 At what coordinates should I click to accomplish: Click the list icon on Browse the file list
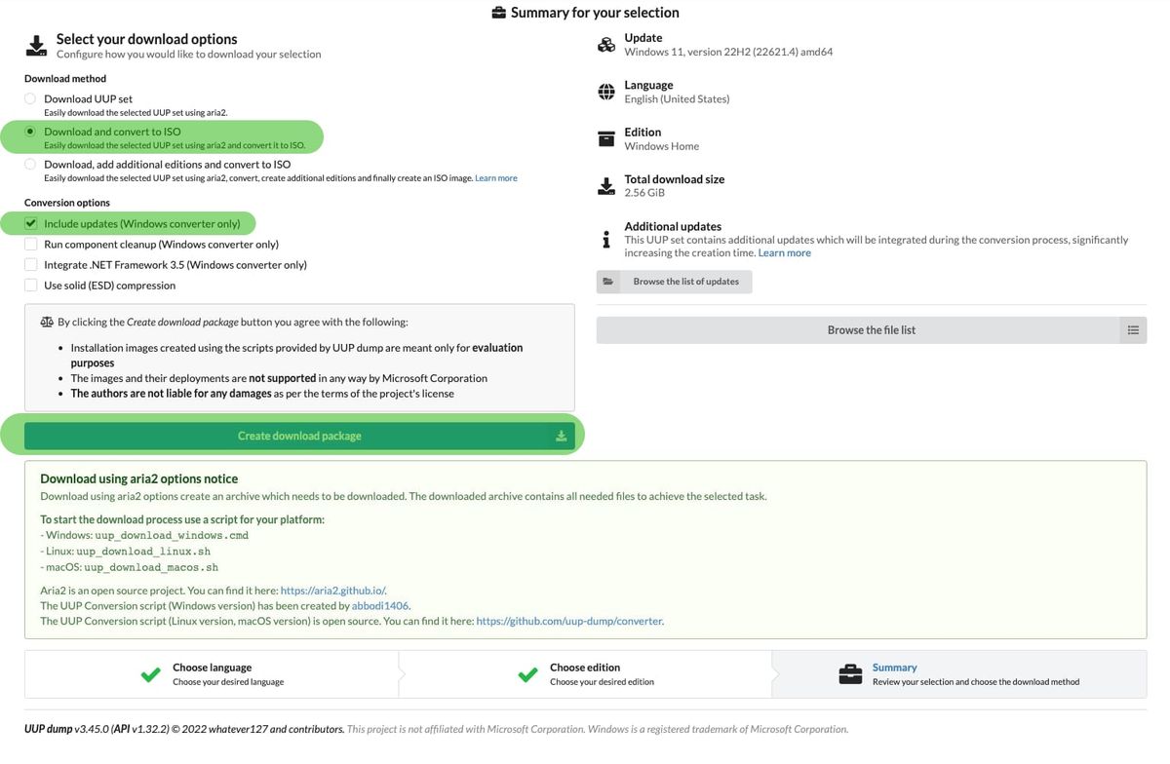(1133, 330)
